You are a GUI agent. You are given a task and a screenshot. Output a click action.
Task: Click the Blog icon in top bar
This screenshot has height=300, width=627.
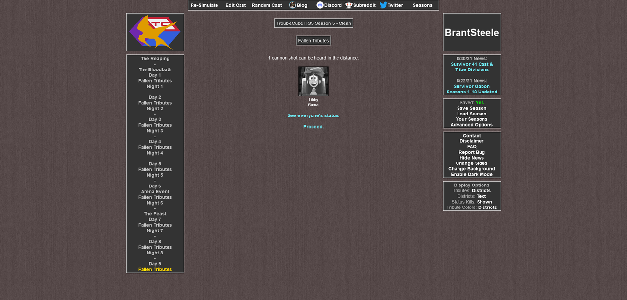pos(292,5)
